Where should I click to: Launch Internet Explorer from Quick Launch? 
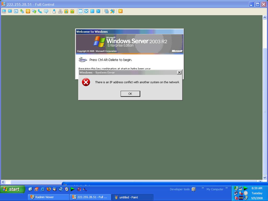[43, 189]
